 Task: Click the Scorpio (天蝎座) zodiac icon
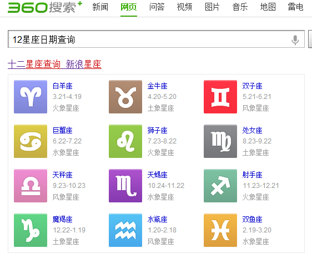(125, 186)
